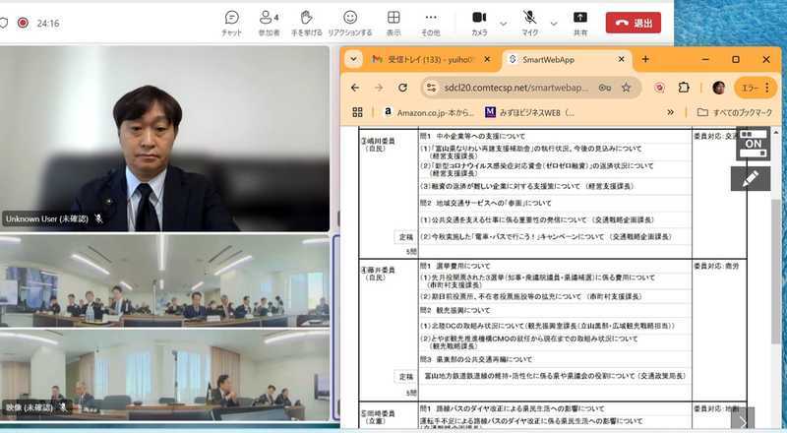Expand the microphone device options arrow
This screenshot has width=787, height=433.
coord(554,23)
